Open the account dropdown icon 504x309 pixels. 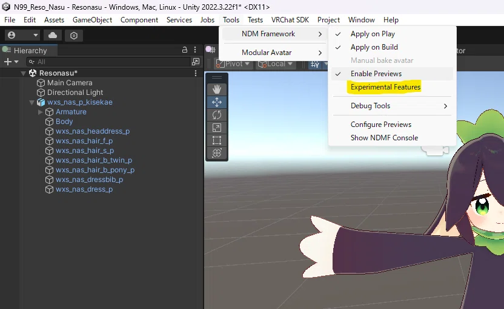click(x=22, y=35)
